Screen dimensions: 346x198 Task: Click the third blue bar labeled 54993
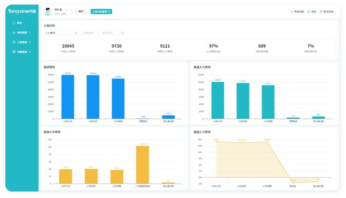[x=118, y=99]
